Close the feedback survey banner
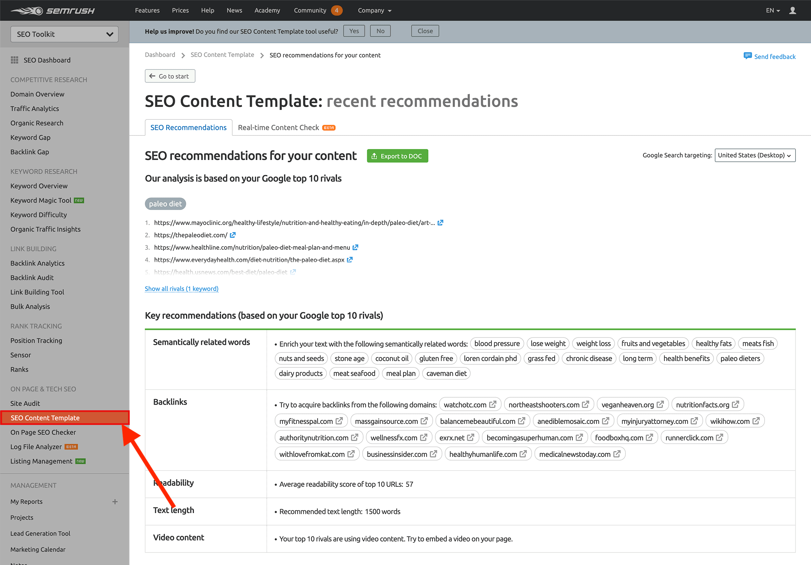 pyautogui.click(x=424, y=30)
